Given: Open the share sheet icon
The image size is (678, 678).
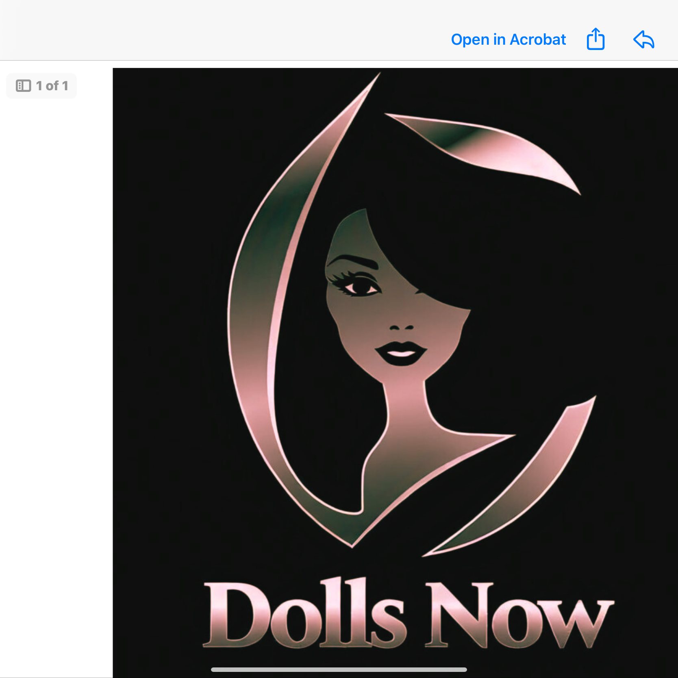Looking at the screenshot, I should (x=595, y=39).
